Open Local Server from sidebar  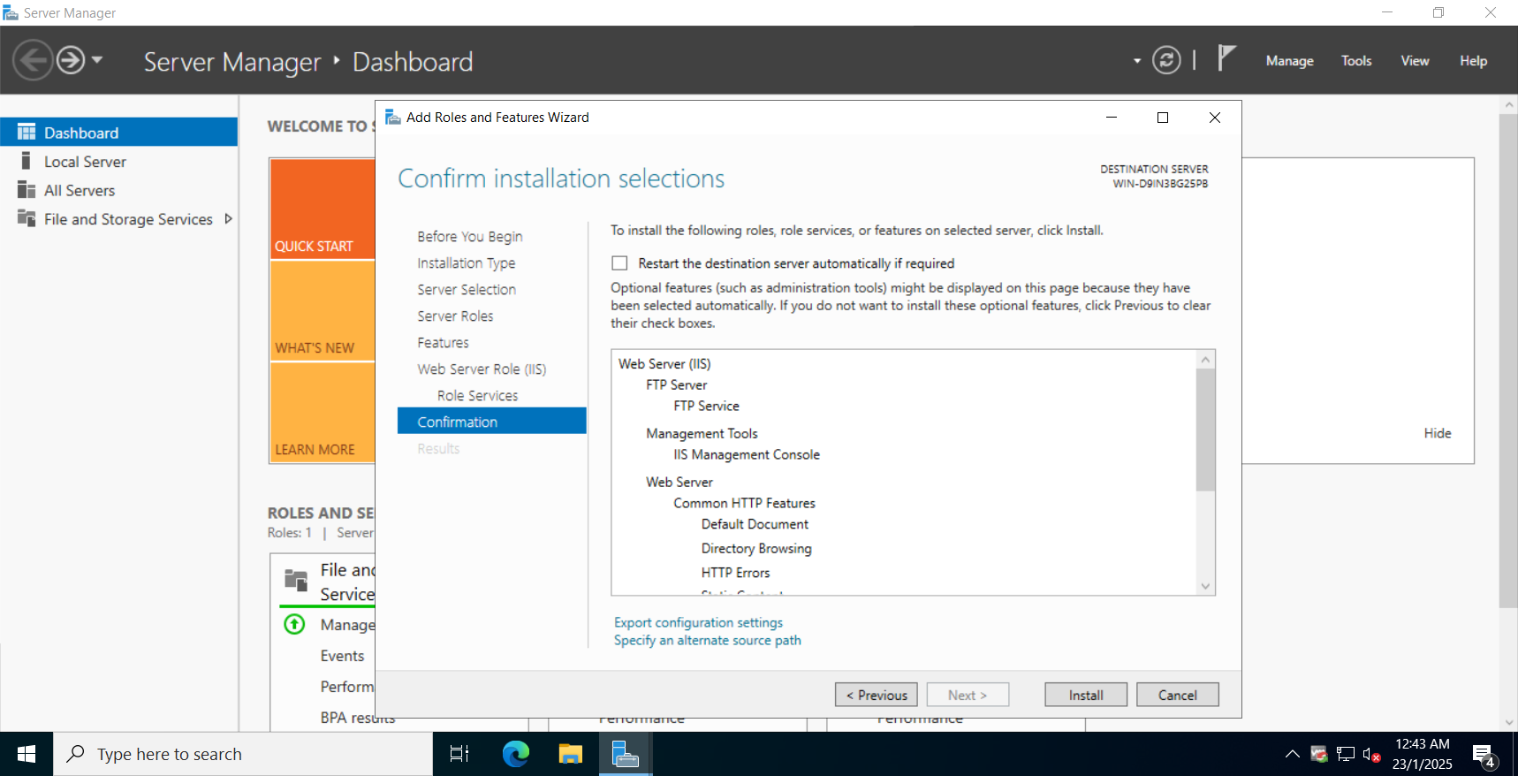pos(85,162)
